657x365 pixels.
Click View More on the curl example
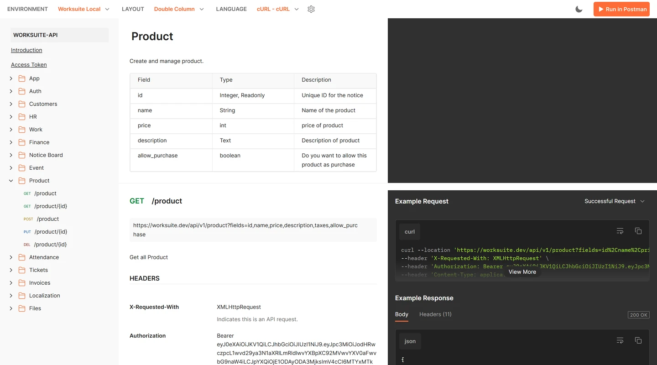[x=522, y=272]
